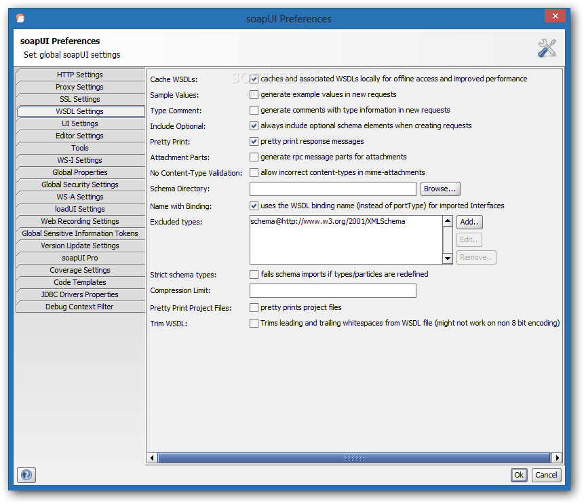Click excluded types list scroll up arrow
584x504 pixels.
click(448, 221)
